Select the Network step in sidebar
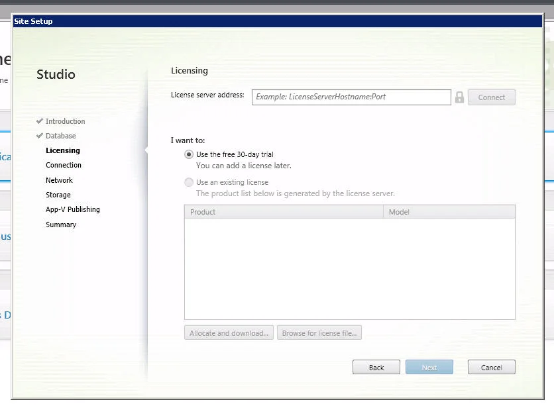554x412 pixels. click(60, 180)
